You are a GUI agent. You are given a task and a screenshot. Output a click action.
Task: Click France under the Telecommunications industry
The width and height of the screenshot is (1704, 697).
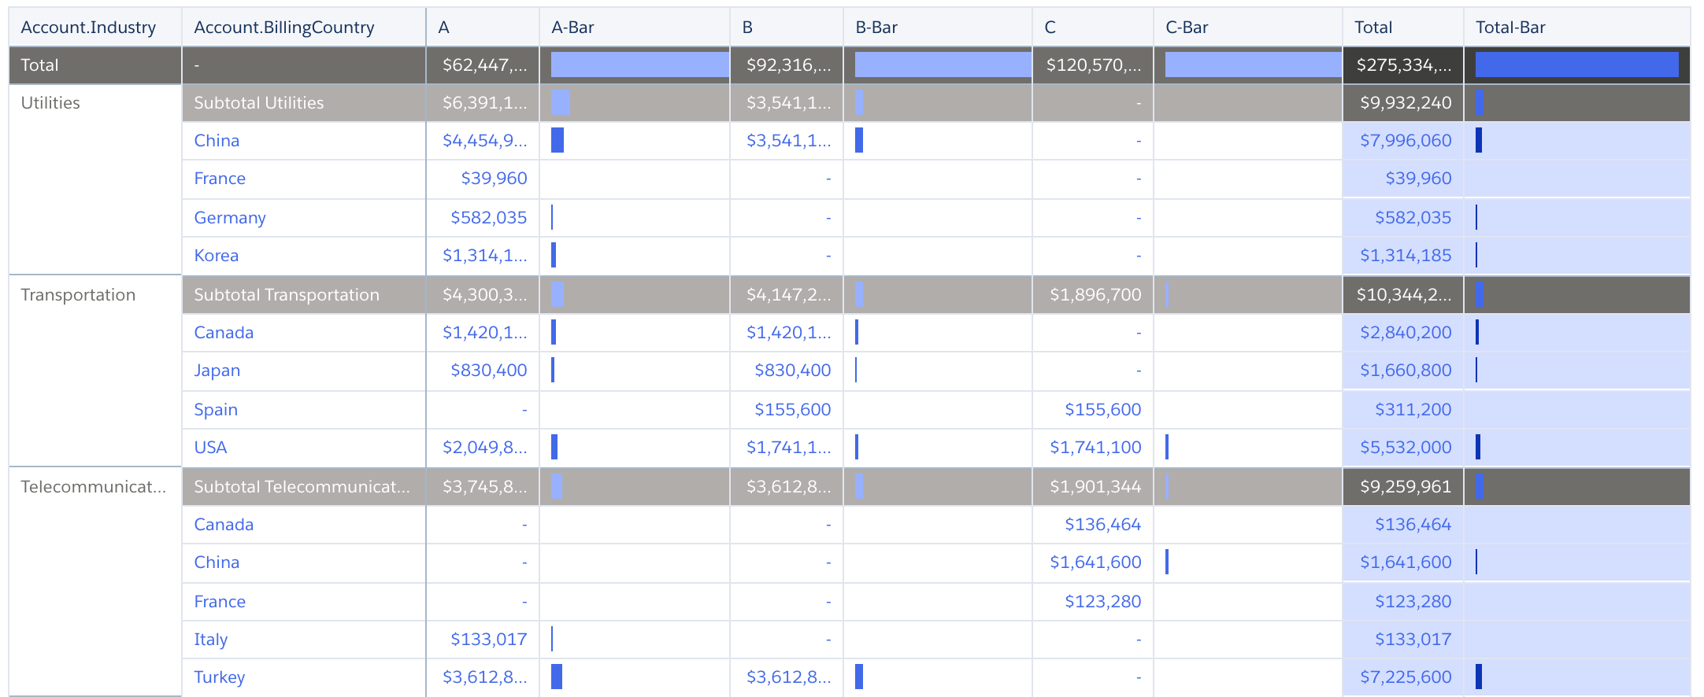click(x=220, y=602)
